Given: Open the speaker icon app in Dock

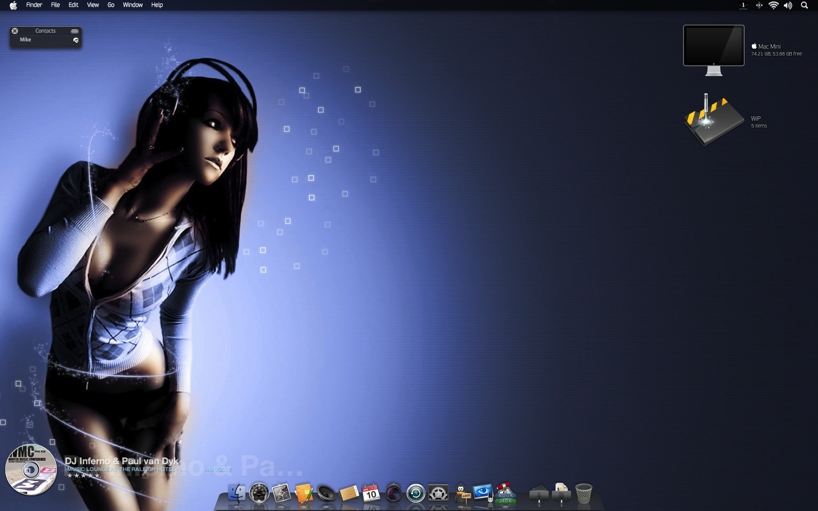Looking at the screenshot, I should [326, 493].
